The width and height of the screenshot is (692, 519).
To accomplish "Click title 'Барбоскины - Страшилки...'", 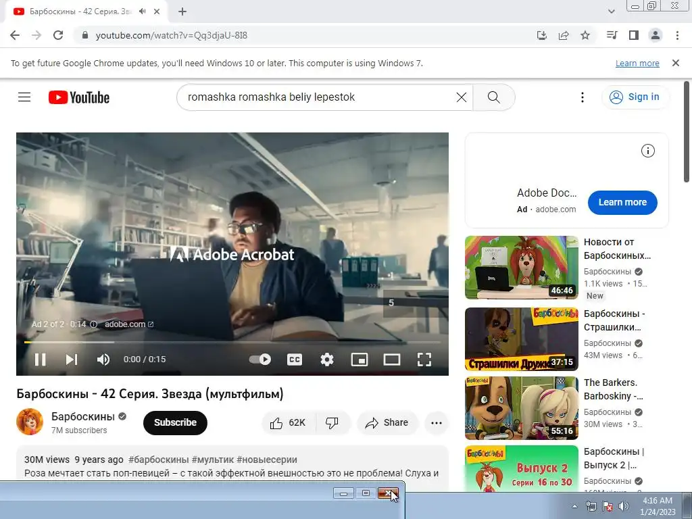I will click(x=614, y=320).
